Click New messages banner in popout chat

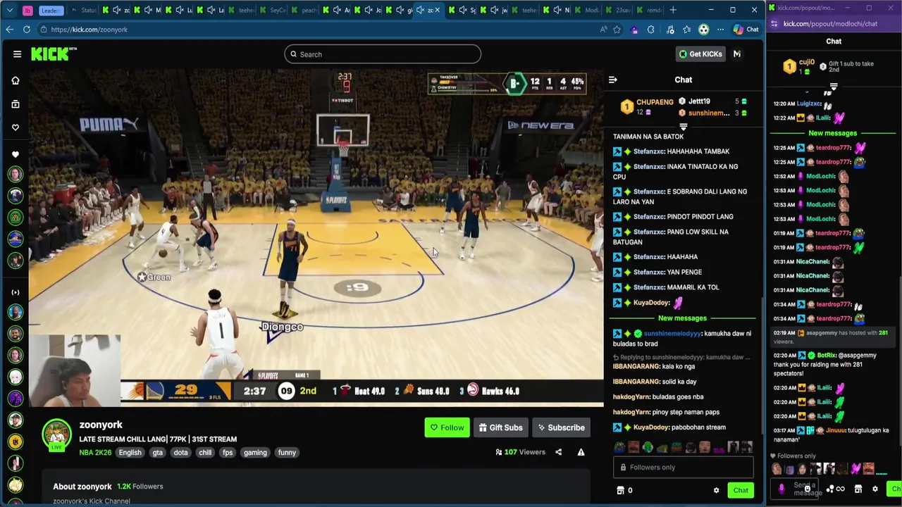pos(833,133)
